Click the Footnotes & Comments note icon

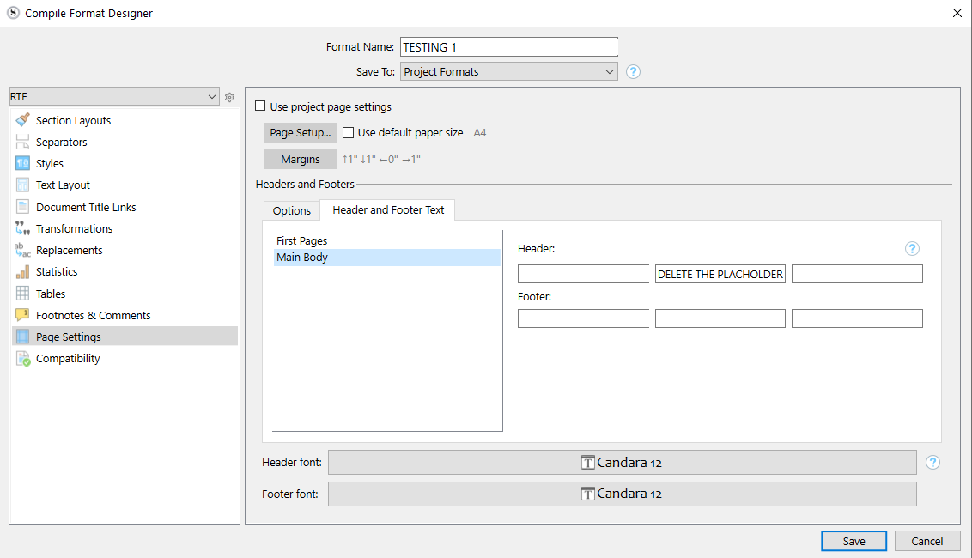tap(22, 315)
